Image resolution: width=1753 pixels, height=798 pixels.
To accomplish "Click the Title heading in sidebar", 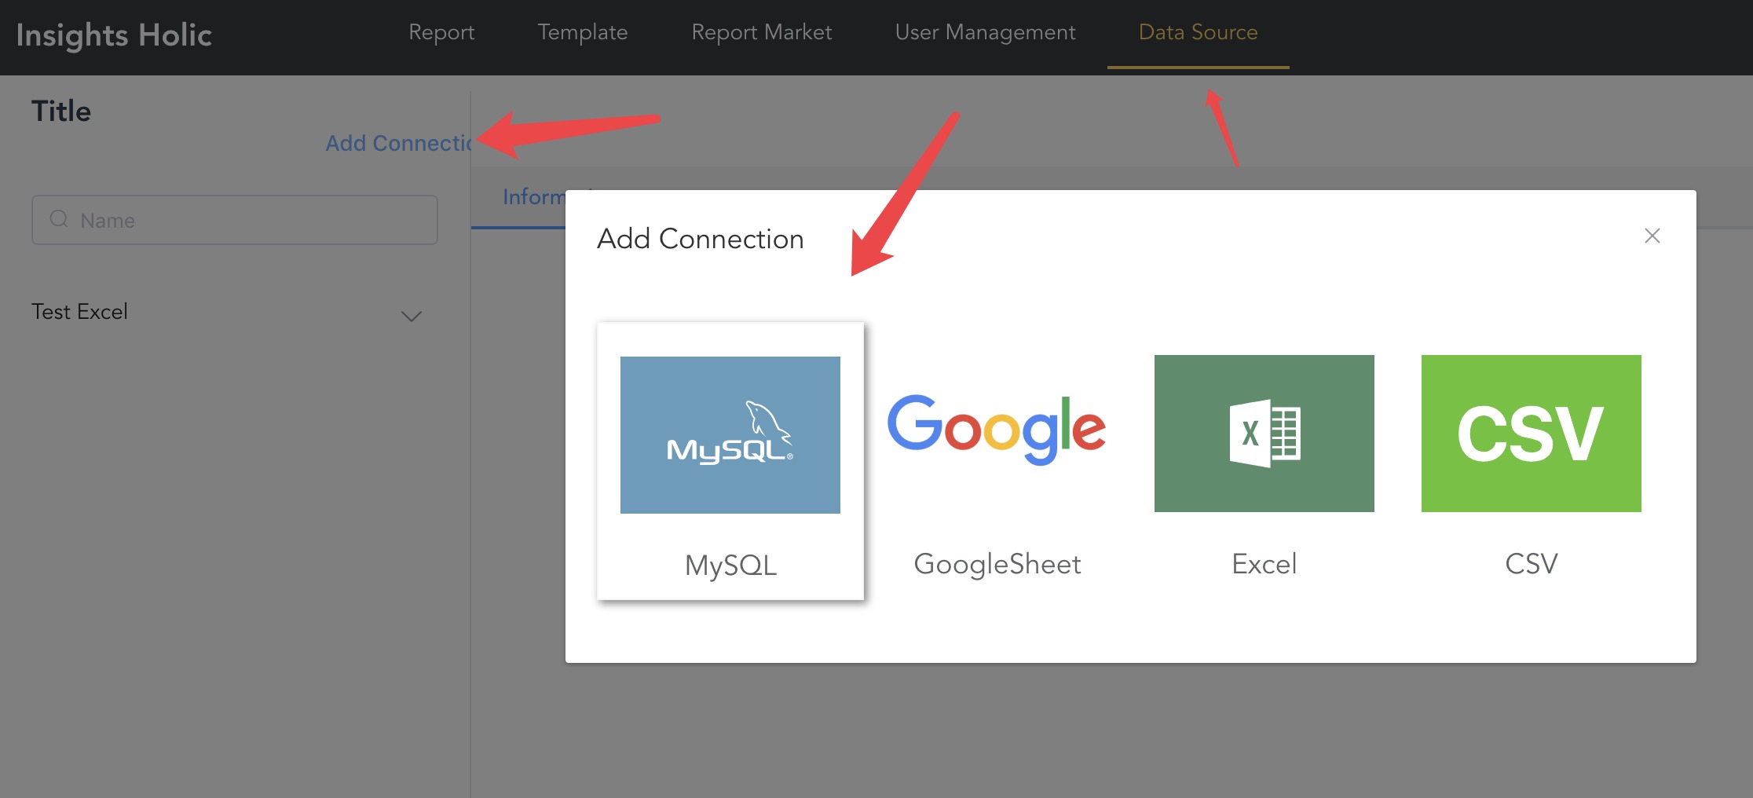I will (61, 112).
